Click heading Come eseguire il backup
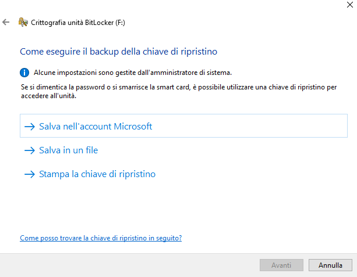 [x=118, y=52]
